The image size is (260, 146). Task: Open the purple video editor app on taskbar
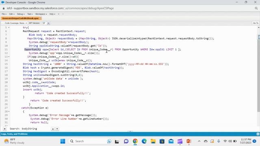pos(180,141)
